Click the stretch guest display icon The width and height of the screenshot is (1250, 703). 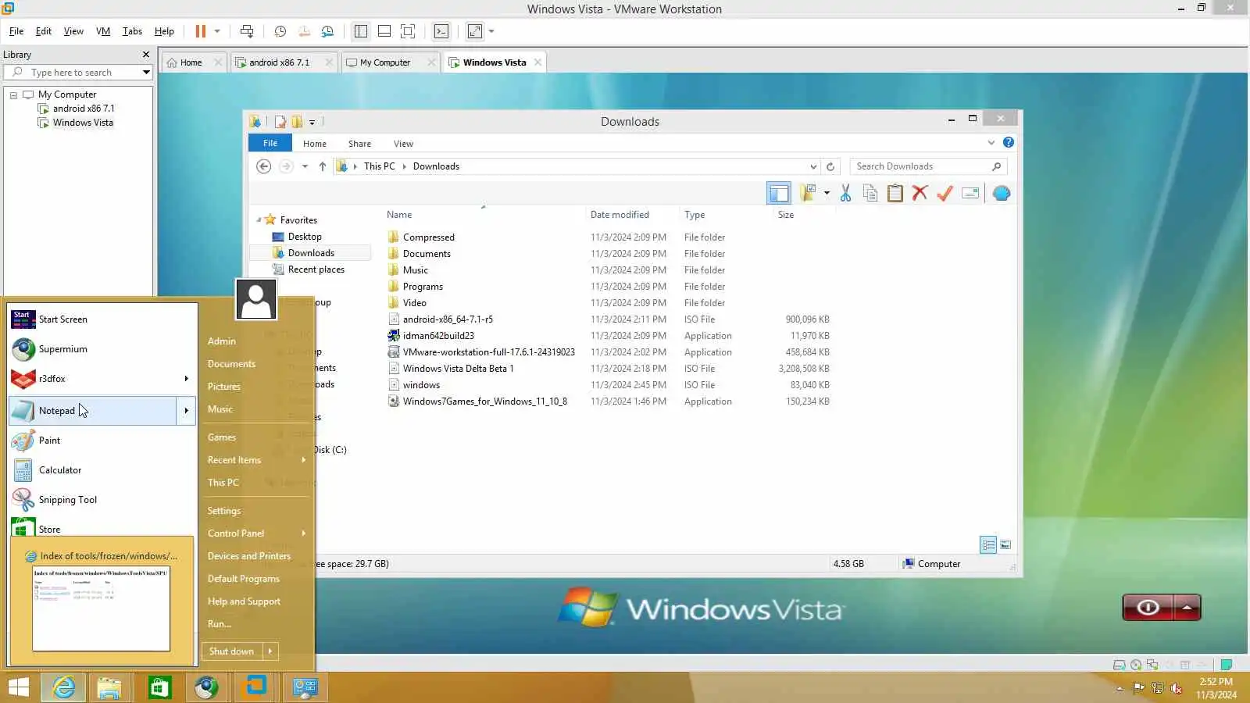click(475, 31)
